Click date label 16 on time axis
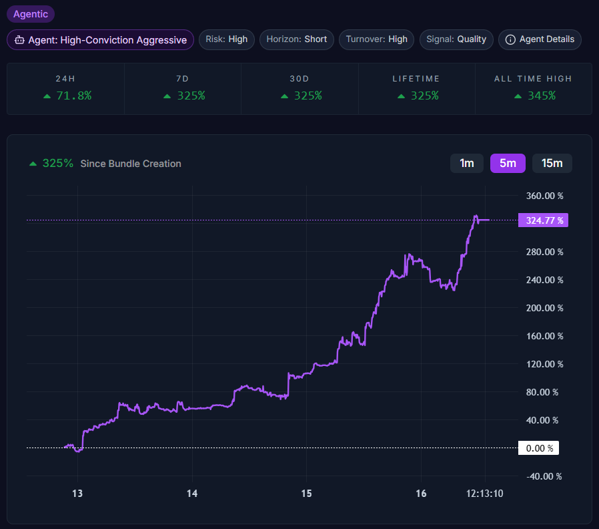The height and width of the screenshot is (529, 599). coord(421,494)
